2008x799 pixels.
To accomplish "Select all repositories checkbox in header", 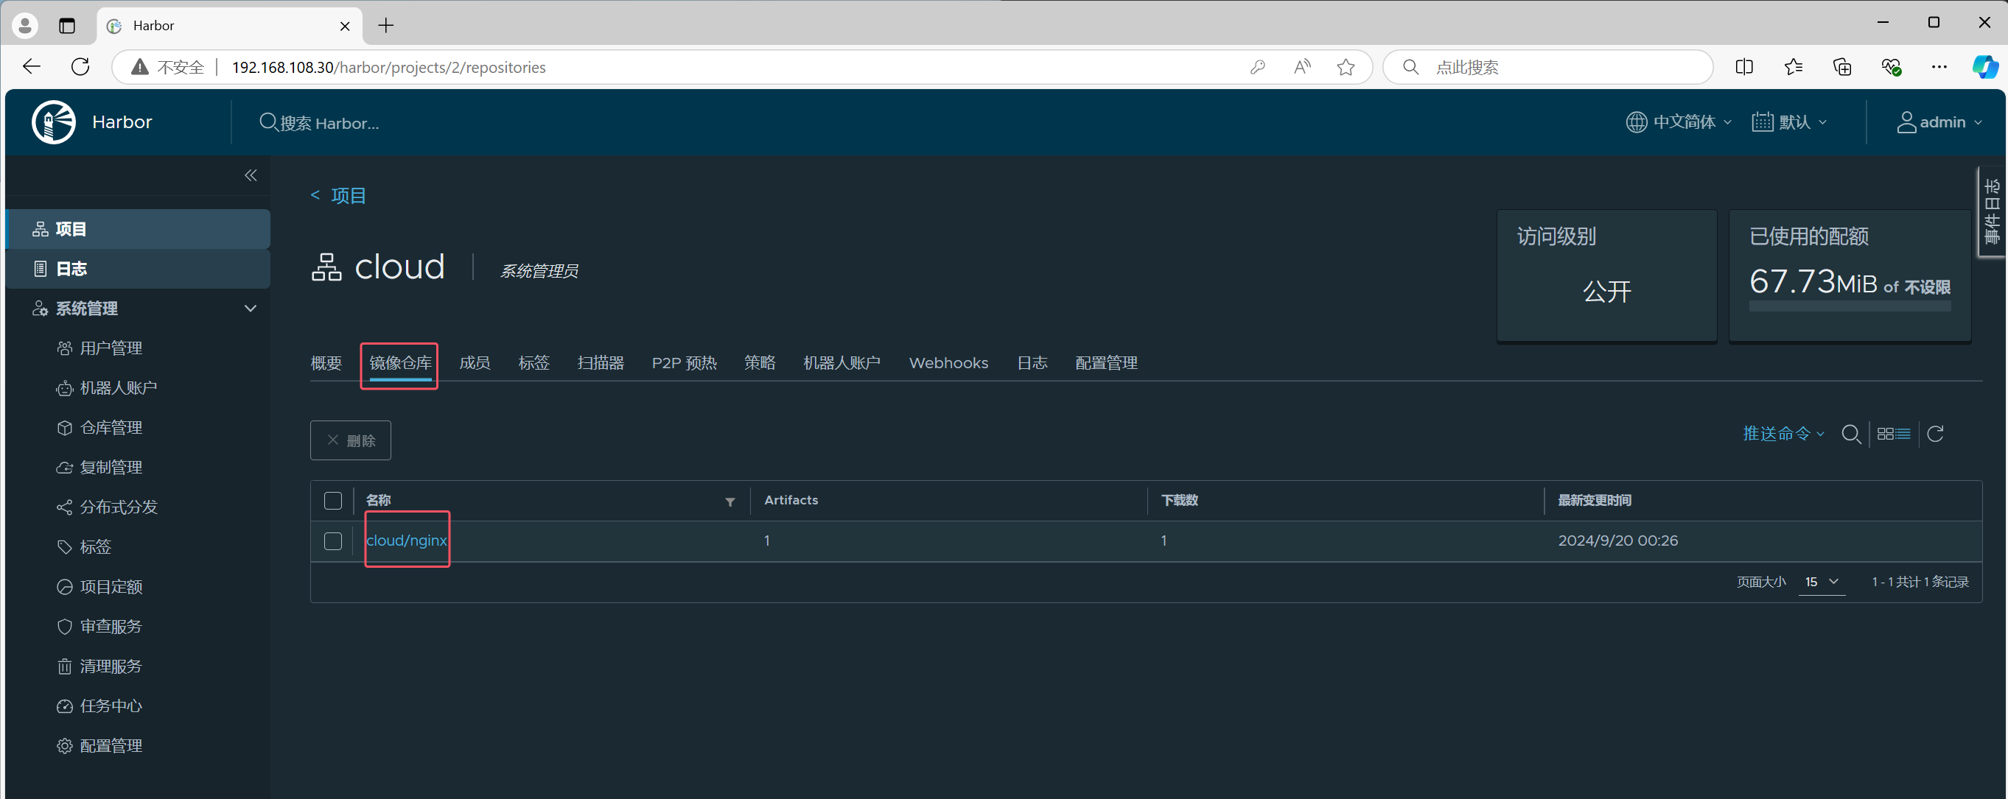I will click(x=333, y=501).
